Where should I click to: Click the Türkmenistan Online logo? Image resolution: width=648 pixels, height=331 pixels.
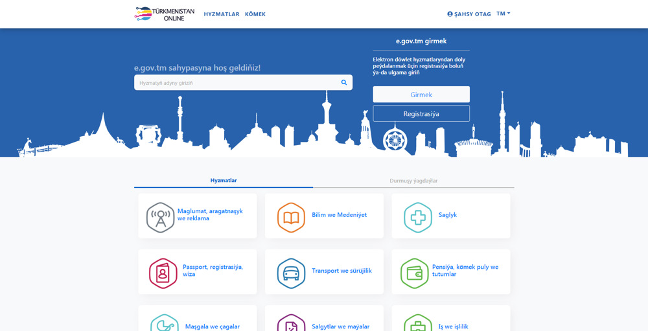click(x=164, y=14)
